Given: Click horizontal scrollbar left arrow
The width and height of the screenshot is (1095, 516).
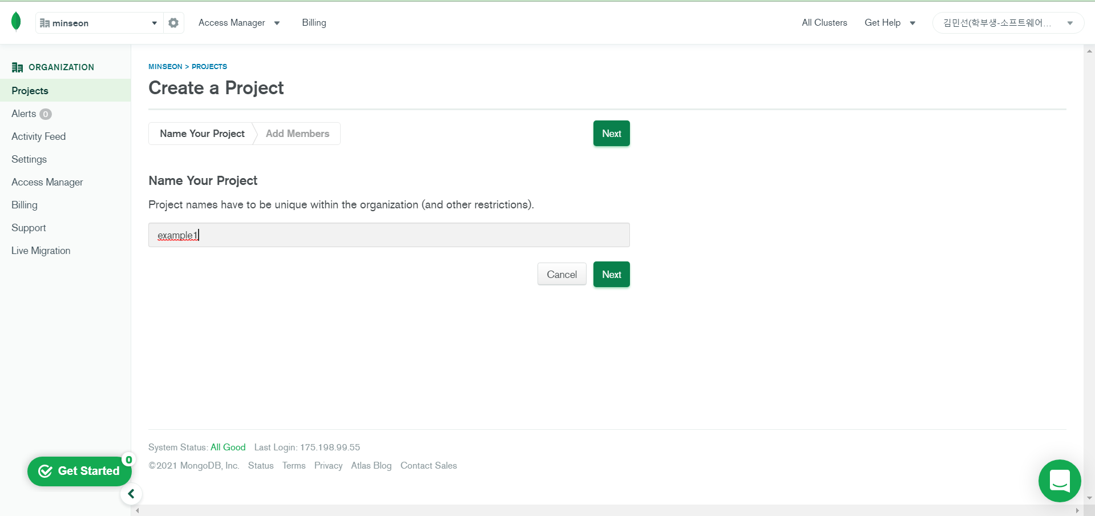Looking at the screenshot, I should coord(138,510).
